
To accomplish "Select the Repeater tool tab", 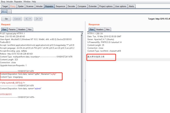I will [49, 6].
